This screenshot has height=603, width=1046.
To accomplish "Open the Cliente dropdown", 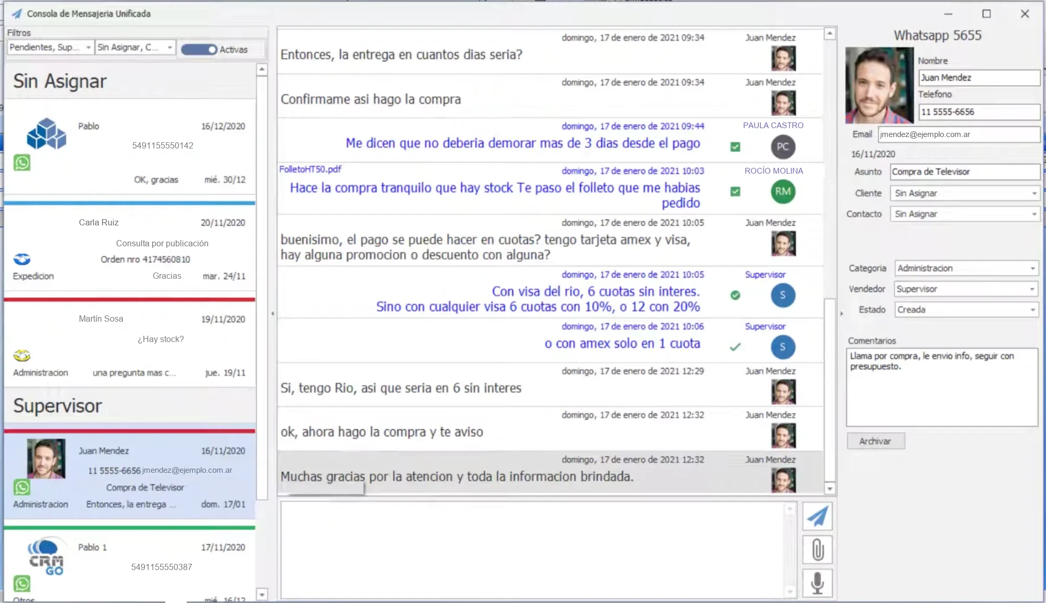I will point(965,193).
